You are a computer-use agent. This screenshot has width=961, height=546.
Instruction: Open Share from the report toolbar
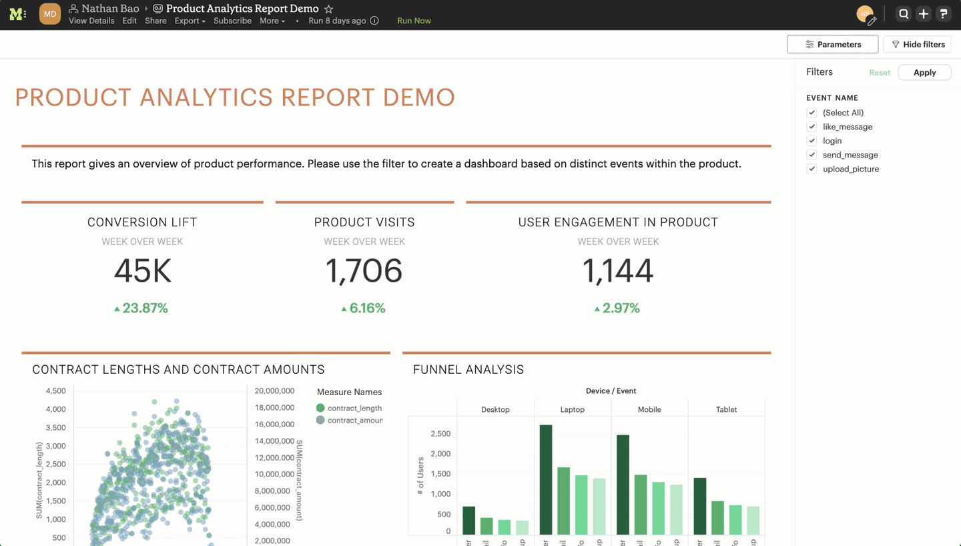point(155,21)
